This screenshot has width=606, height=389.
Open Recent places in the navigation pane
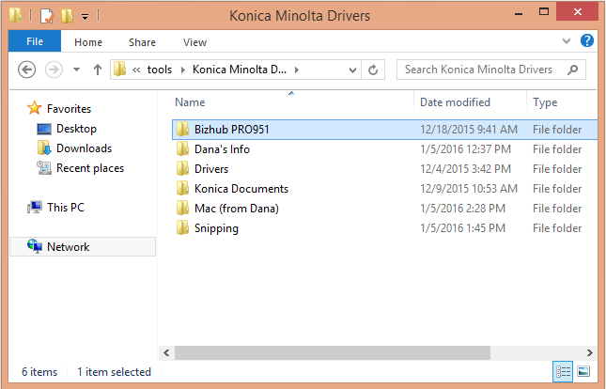pyautogui.click(x=90, y=168)
